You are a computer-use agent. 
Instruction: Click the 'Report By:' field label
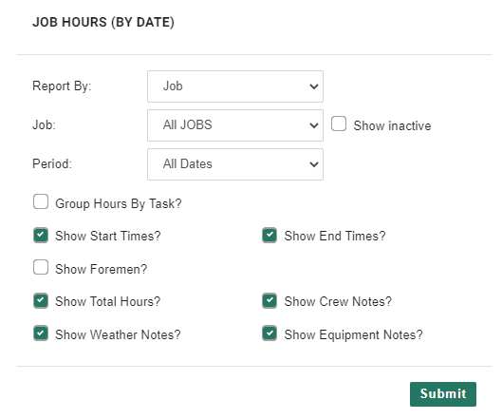62,86
